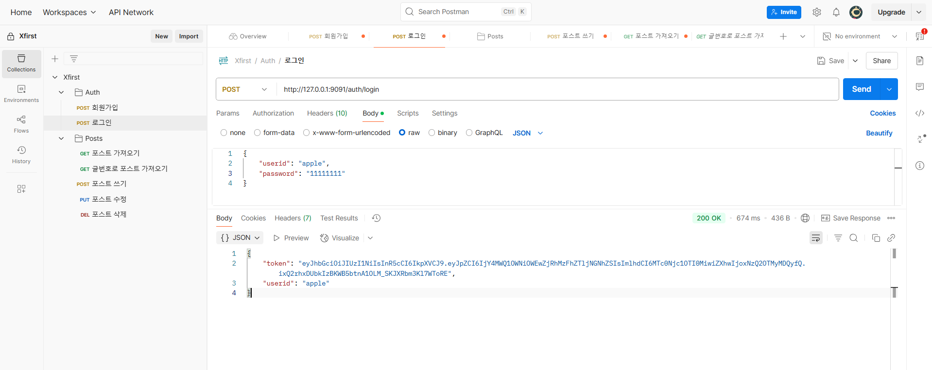Image resolution: width=932 pixels, height=370 pixels.
Task: Switch to Scripts tab
Action: 408,113
